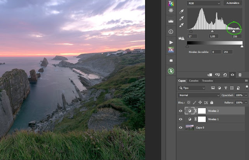The image size is (249, 160).
Task: Click the black output level slider
Action: coord(187,46)
